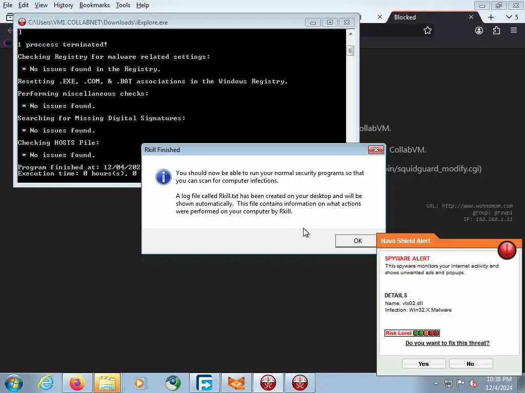Bookmark this page with the star icon
Screen dimensions: 525x393
pyautogui.click(x=428, y=30)
